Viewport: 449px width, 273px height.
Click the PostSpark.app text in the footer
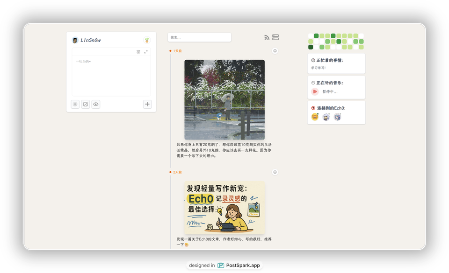click(243, 265)
